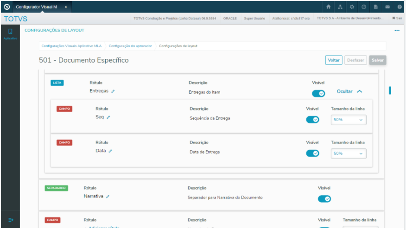Edit the Data label with the pencil icon
406x230 pixels.
110,151
